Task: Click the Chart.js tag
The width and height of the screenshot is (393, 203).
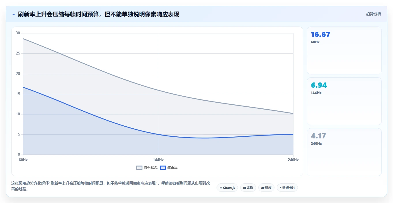Action: coord(227,188)
